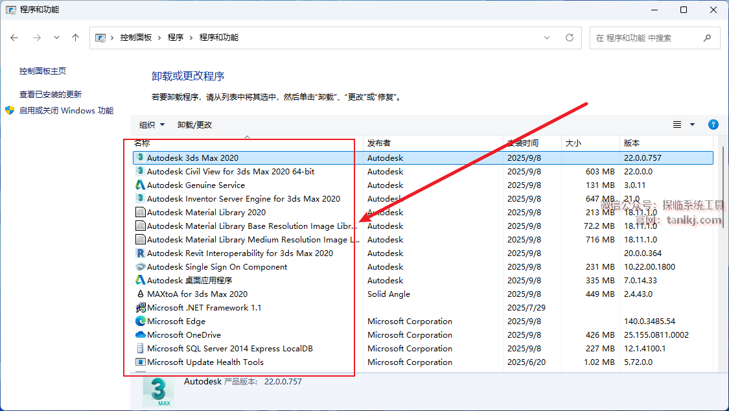Image resolution: width=729 pixels, height=411 pixels.
Task: Click the Microsoft Edge icon in list
Action: (x=140, y=322)
